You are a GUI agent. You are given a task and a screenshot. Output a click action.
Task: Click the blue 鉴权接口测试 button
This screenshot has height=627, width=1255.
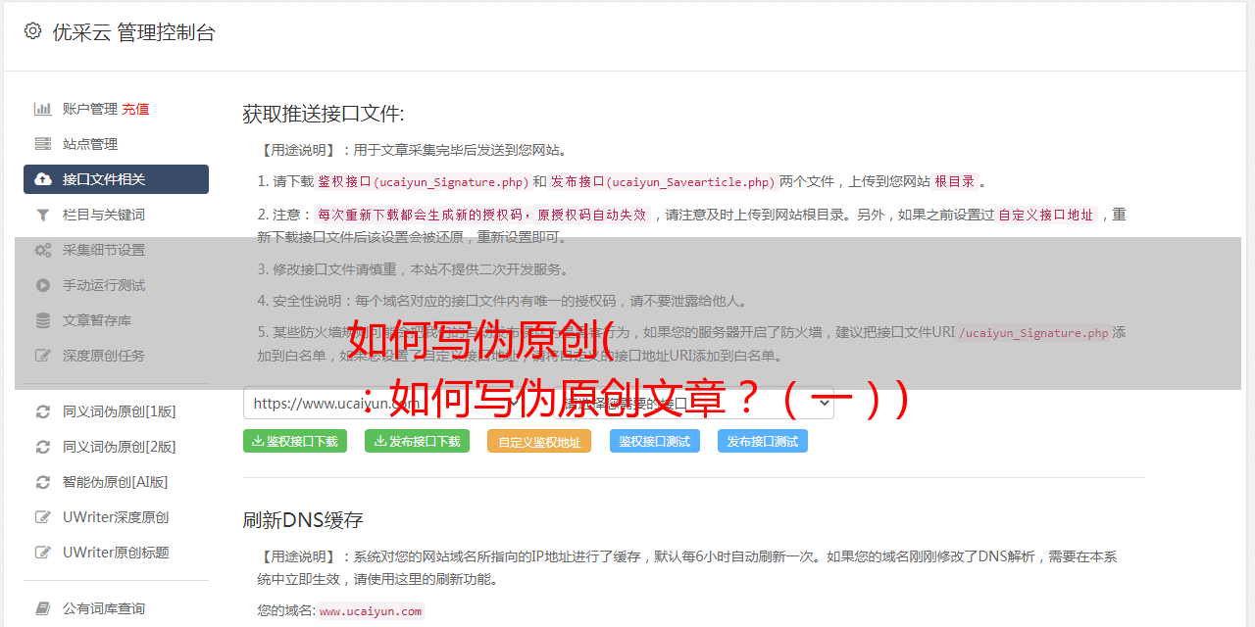[655, 441]
